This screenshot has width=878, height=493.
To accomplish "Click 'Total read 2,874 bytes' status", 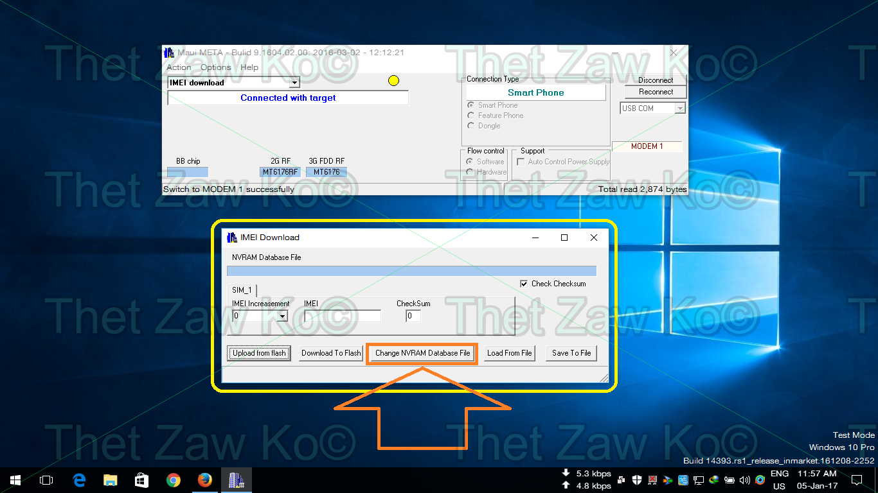I will point(642,189).
